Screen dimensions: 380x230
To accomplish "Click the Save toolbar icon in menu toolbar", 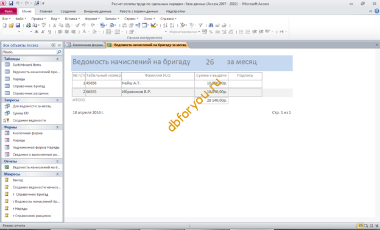I will (x=18, y=25).
